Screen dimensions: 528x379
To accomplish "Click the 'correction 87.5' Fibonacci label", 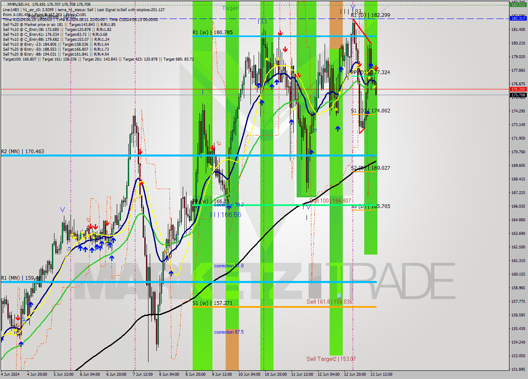I will pos(229,332).
